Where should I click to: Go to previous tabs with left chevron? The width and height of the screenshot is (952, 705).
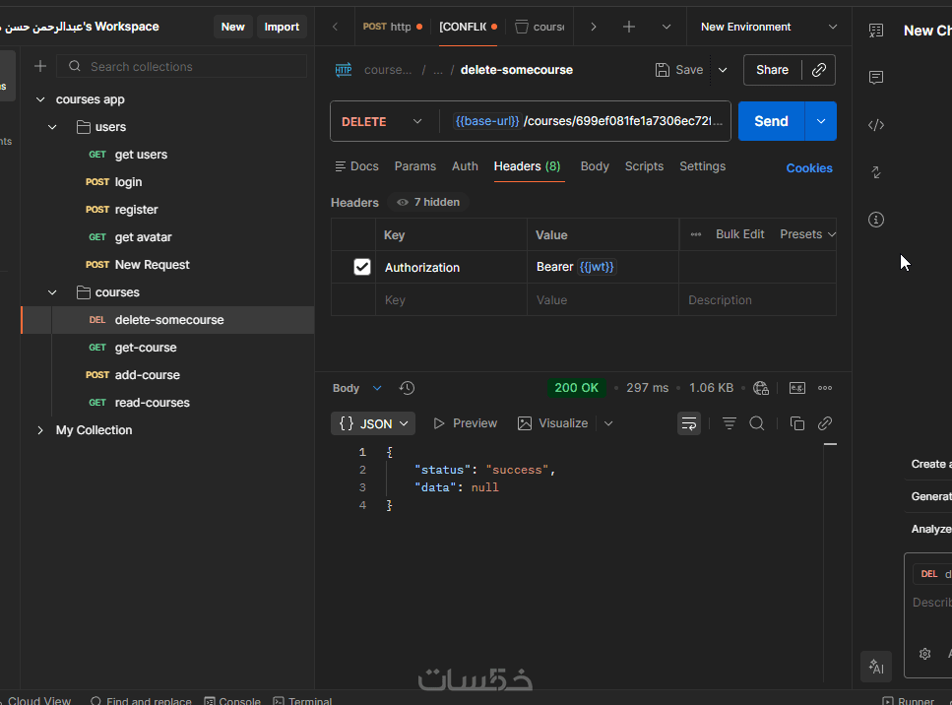(335, 27)
